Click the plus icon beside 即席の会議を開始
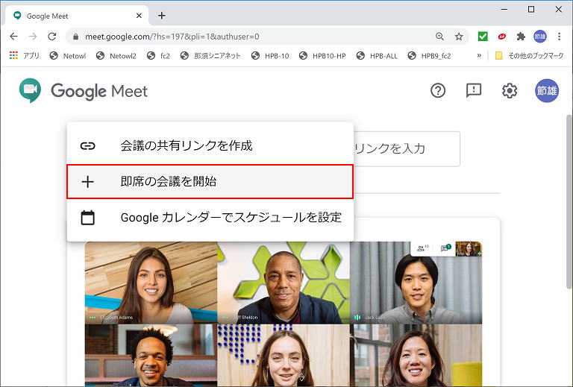The width and height of the screenshot is (573, 387). point(88,181)
